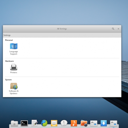This screenshot has width=128, height=128.
Task: Open the Language Support flag icon
Action: [14, 46]
